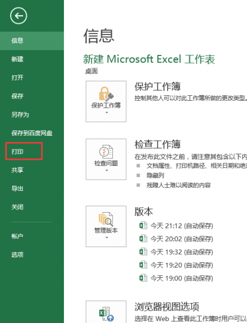Click the 桌面 file location text

click(91, 71)
